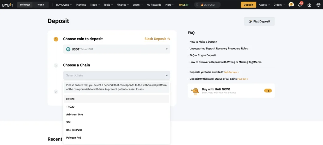This screenshot has height=145, width=323.
Task: Click the network warning notice text
Action: (x=117, y=87)
